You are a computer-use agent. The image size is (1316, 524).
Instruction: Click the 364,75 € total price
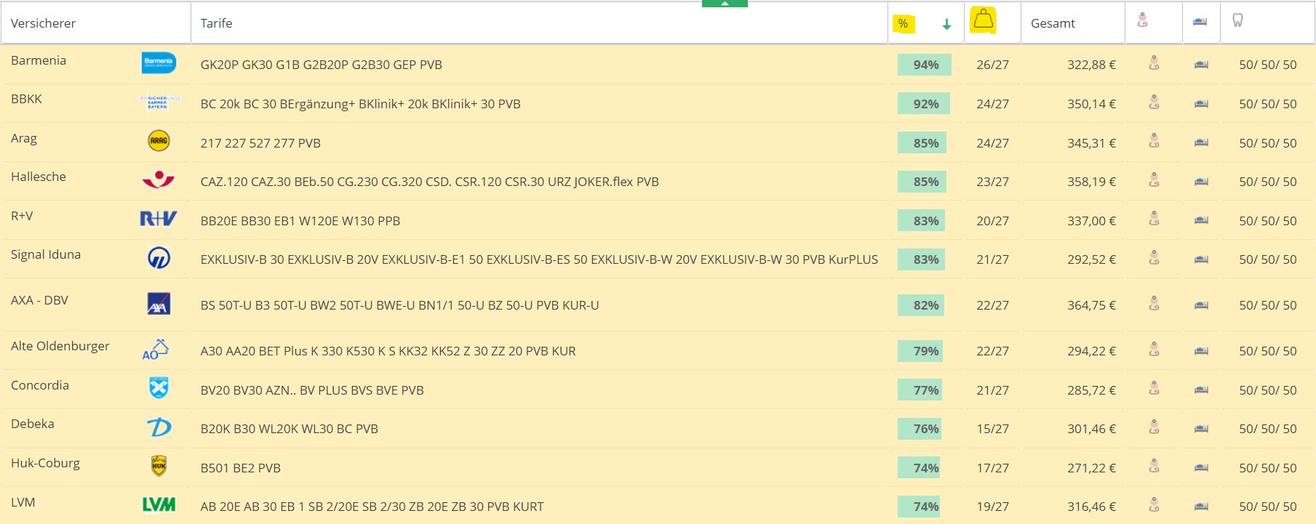click(x=1091, y=305)
